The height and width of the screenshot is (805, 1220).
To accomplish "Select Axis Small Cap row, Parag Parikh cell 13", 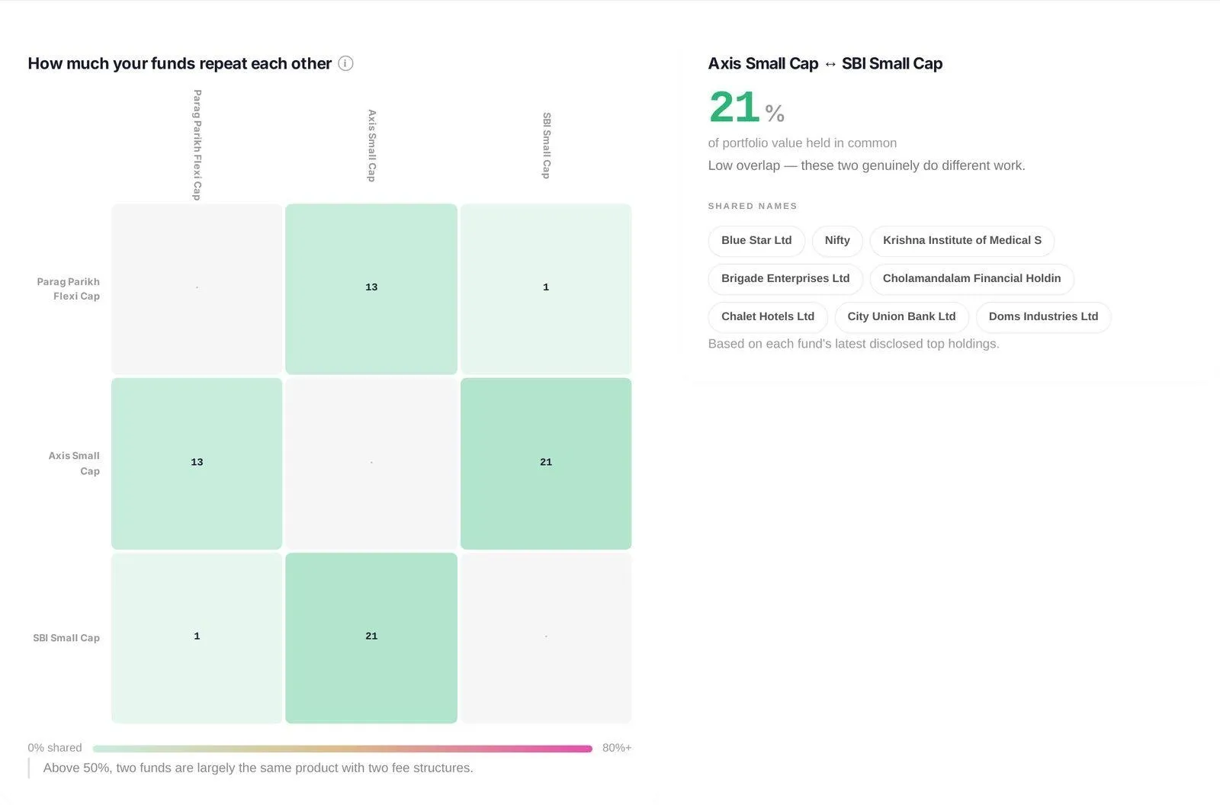I will click(x=197, y=463).
